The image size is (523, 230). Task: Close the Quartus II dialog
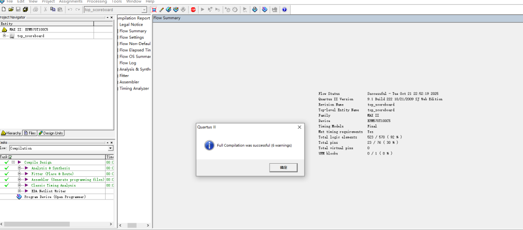click(299, 127)
